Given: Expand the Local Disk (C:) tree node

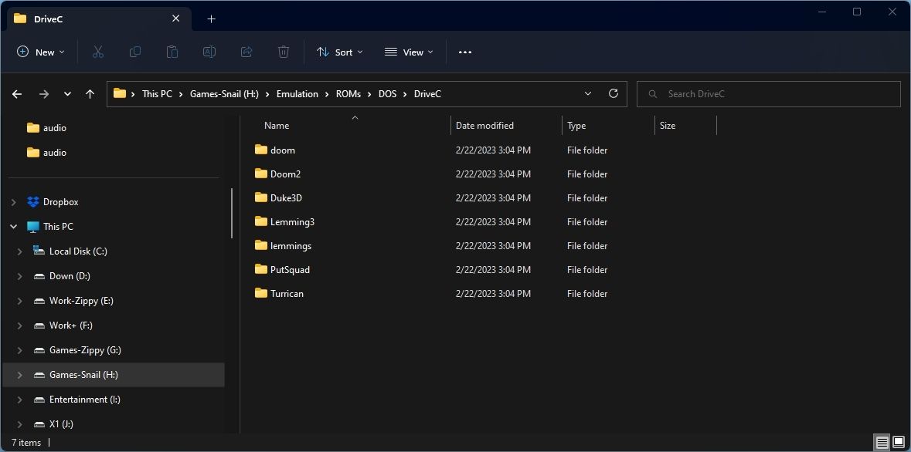Looking at the screenshot, I should [20, 251].
